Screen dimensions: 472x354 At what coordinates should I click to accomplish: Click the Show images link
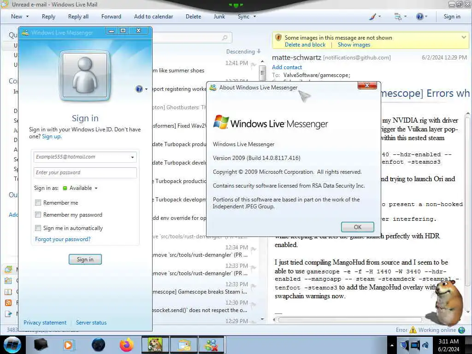click(354, 45)
